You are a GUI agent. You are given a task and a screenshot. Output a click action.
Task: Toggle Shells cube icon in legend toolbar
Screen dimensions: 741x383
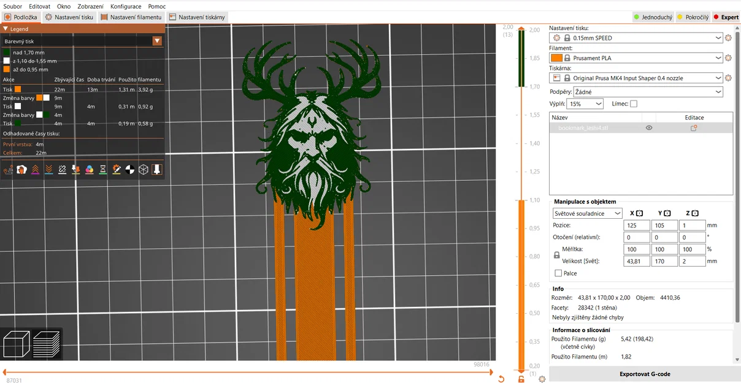pos(143,169)
